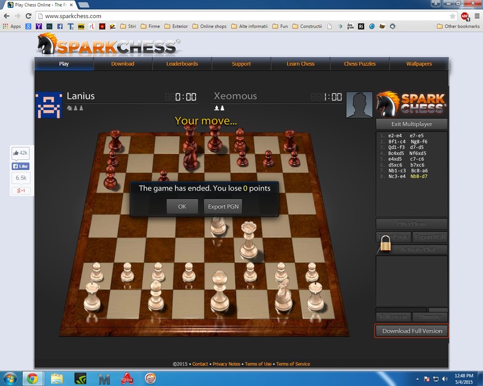Image resolution: width=483 pixels, height=386 pixels.
Task: Click the Google bookmark icon
Action: click(28, 26)
